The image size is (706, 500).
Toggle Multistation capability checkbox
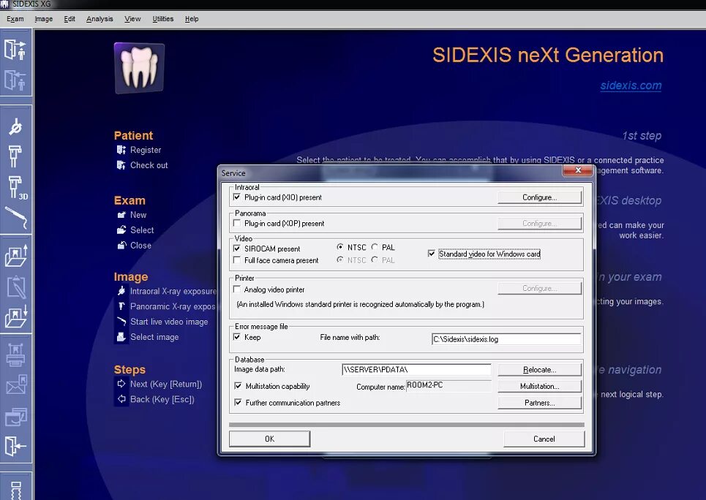[239, 386]
